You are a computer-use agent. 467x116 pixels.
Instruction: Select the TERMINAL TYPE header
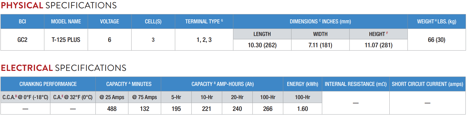tap(204, 21)
